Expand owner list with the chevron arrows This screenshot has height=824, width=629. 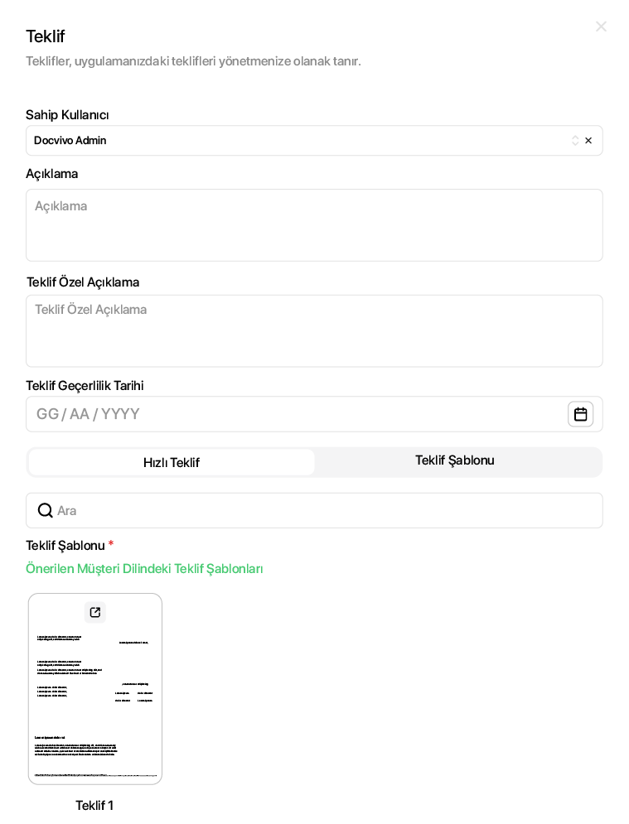pos(575,141)
